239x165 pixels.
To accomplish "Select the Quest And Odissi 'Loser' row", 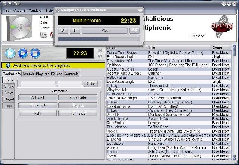I will (x=169, y=69).
